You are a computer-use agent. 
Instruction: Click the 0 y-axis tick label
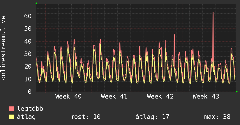(x=30, y=92)
